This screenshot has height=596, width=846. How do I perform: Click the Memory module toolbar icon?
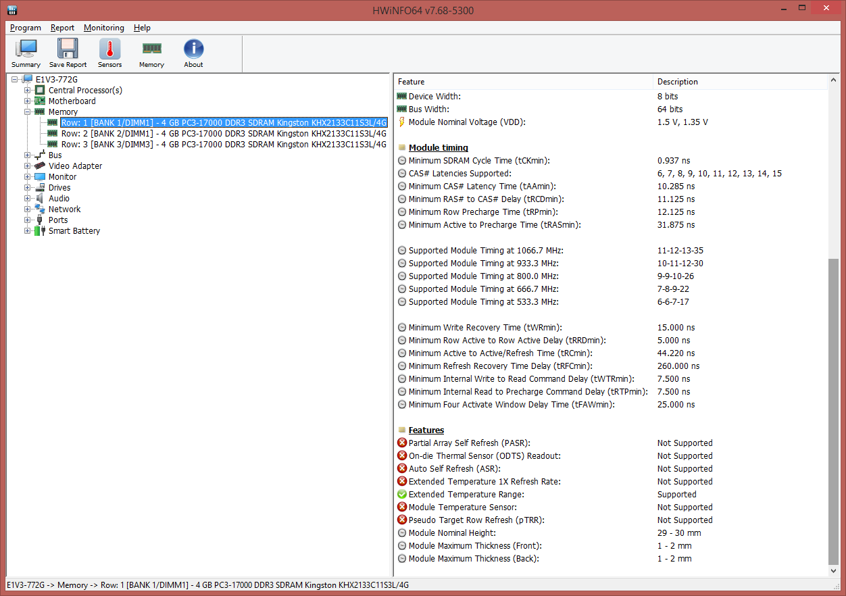point(151,49)
